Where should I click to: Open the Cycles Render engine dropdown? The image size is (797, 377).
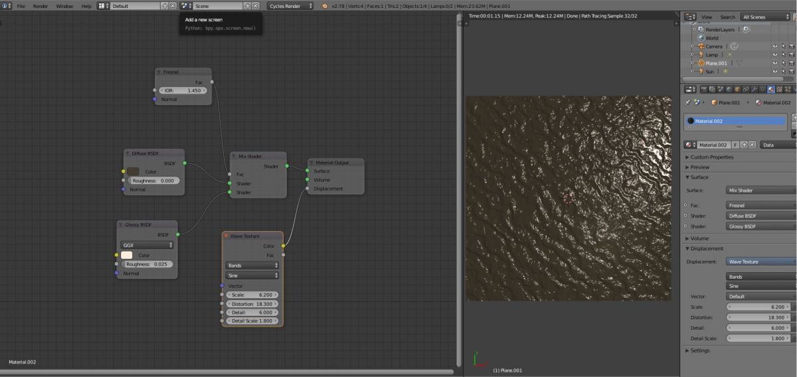point(291,5)
